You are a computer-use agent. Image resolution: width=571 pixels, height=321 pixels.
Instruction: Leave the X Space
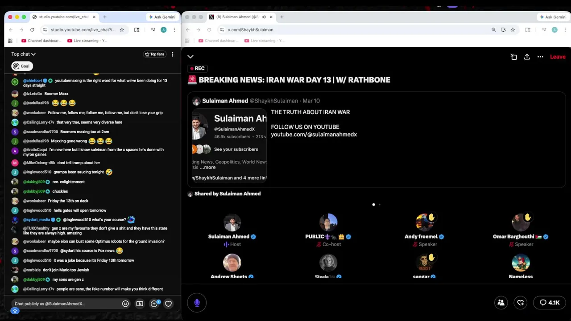pyautogui.click(x=558, y=57)
